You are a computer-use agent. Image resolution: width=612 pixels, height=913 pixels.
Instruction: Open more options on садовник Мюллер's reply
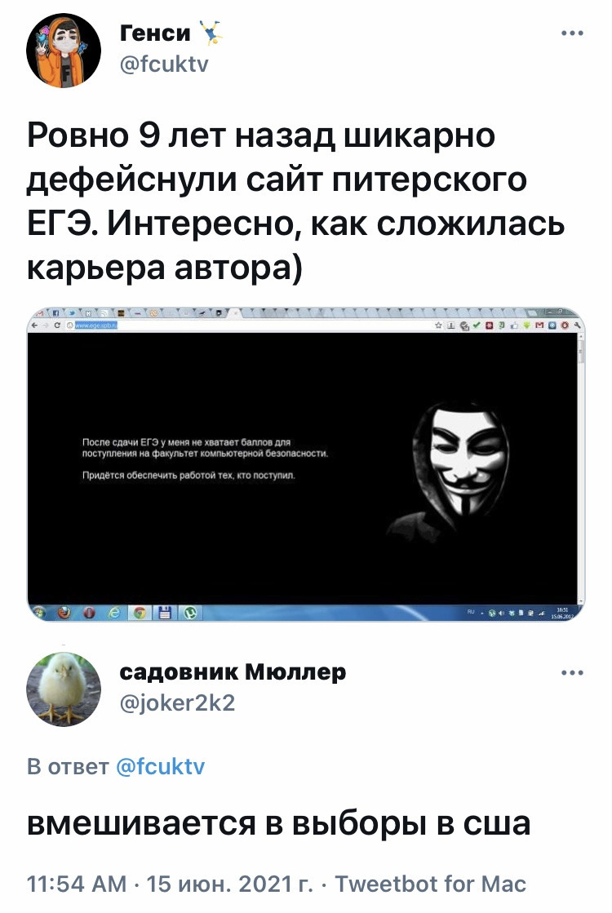point(572,672)
